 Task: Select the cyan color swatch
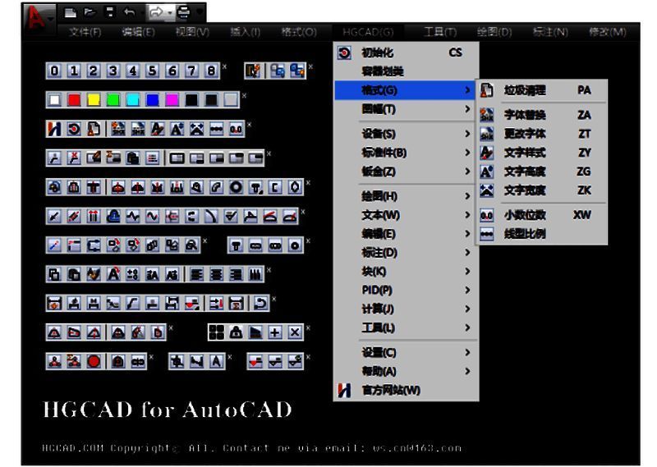click(x=133, y=100)
